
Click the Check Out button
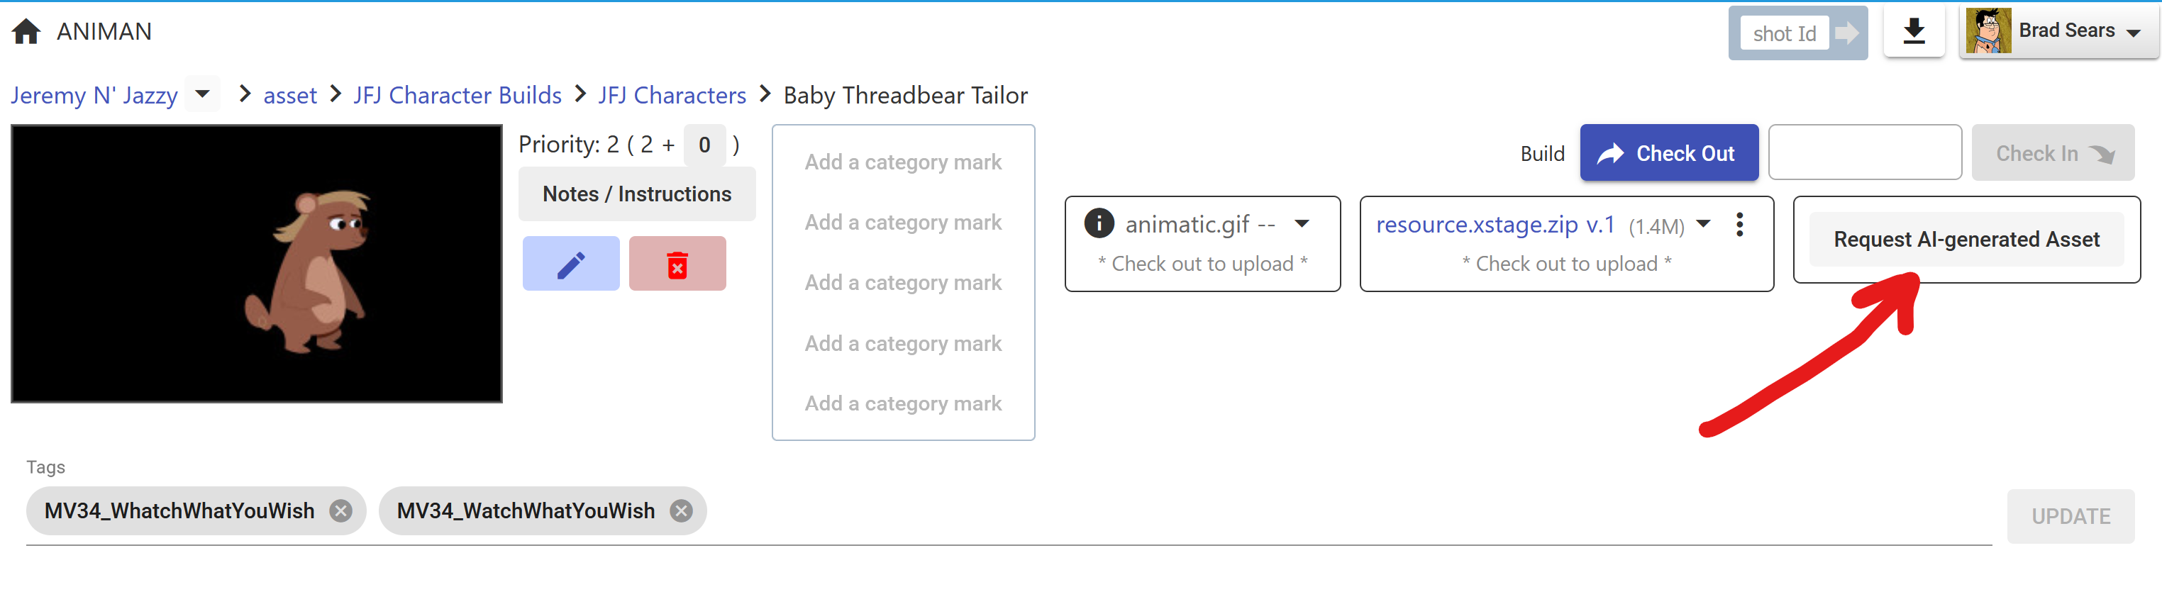click(x=1668, y=154)
